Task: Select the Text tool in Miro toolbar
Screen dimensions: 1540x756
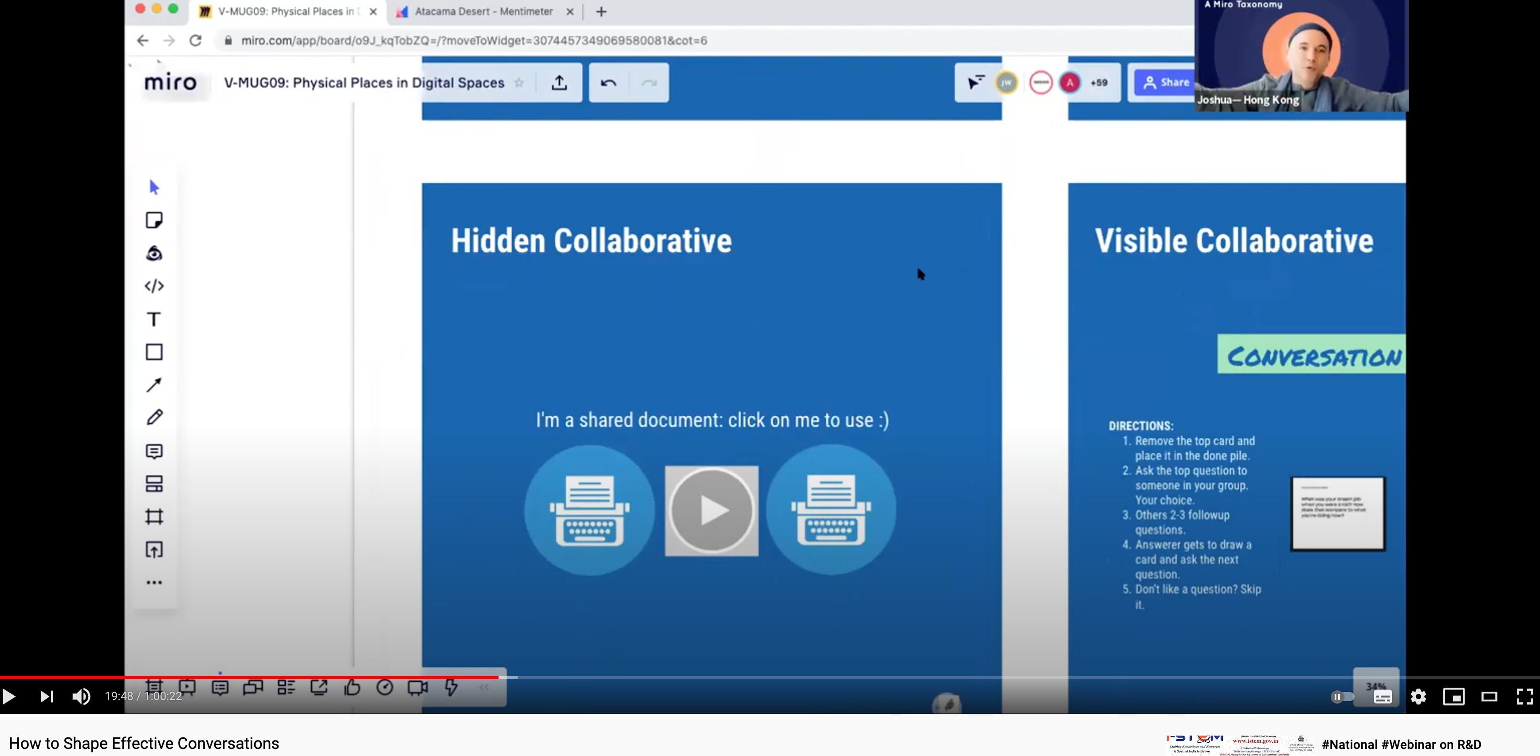Action: tap(154, 319)
